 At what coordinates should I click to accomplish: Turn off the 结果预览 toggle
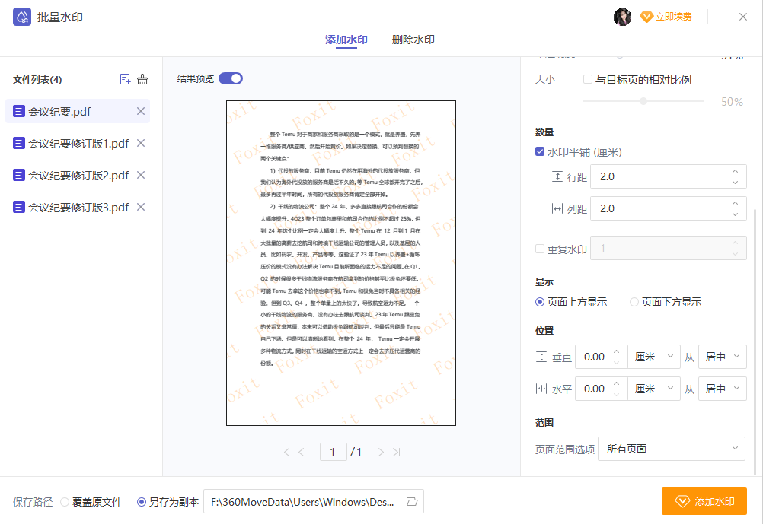pyautogui.click(x=230, y=78)
